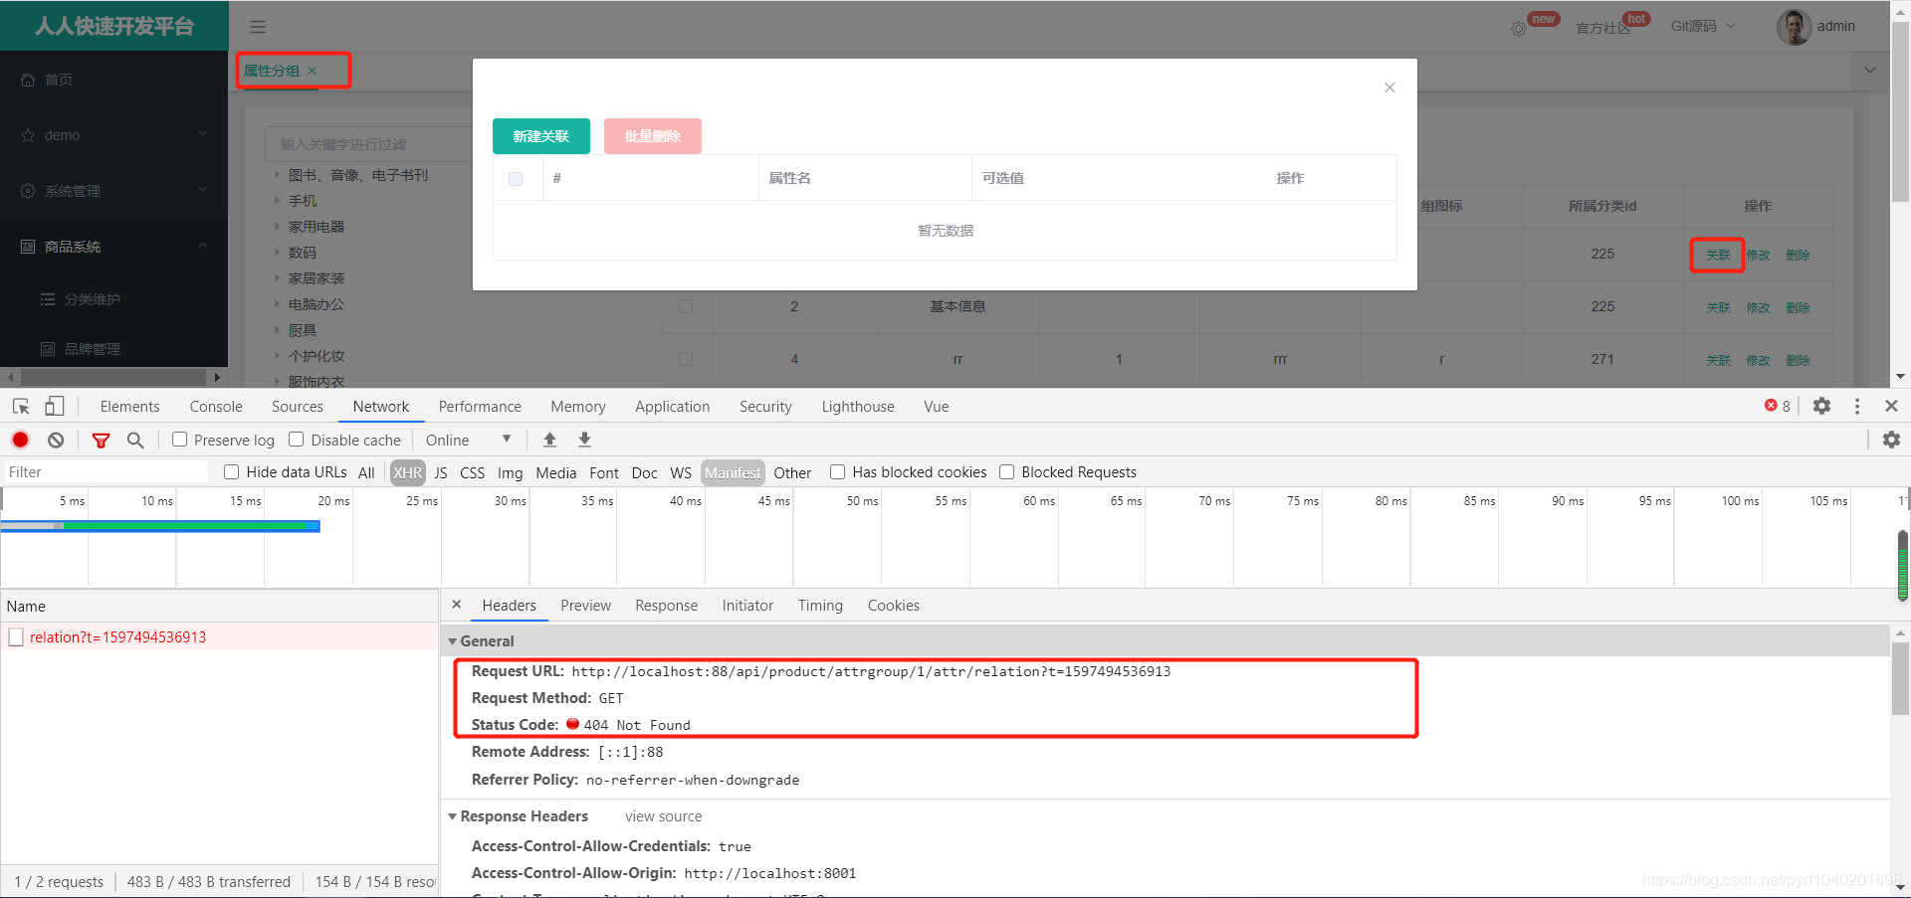Screen dimensions: 1911x898
Task: Tick the select-all checkbox in dialog table
Action: coord(516,179)
